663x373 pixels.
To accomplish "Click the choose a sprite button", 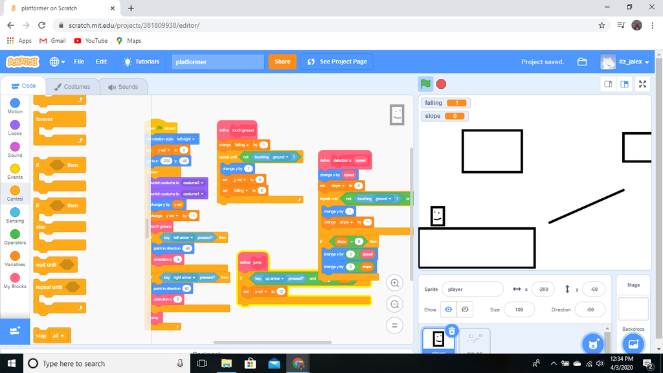I will click(x=593, y=343).
